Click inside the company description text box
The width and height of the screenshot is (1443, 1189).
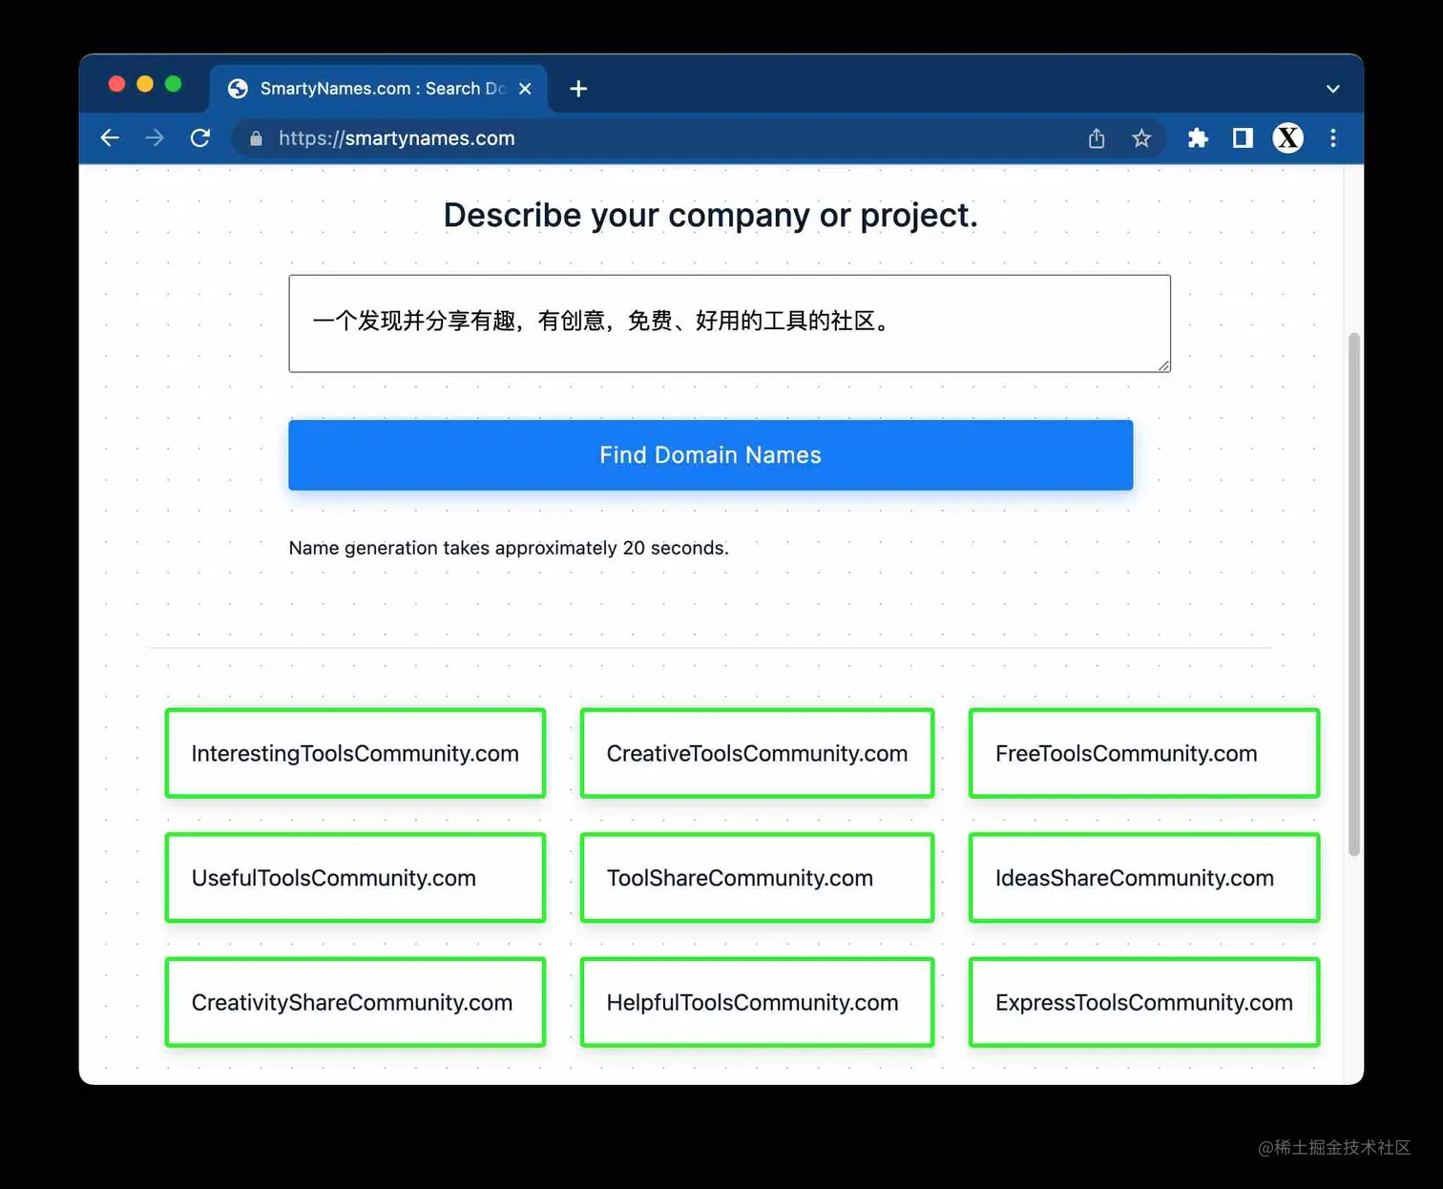pos(729,323)
